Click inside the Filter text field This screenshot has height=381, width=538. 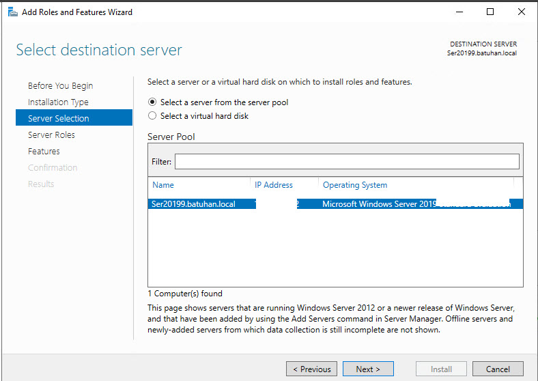(347, 162)
